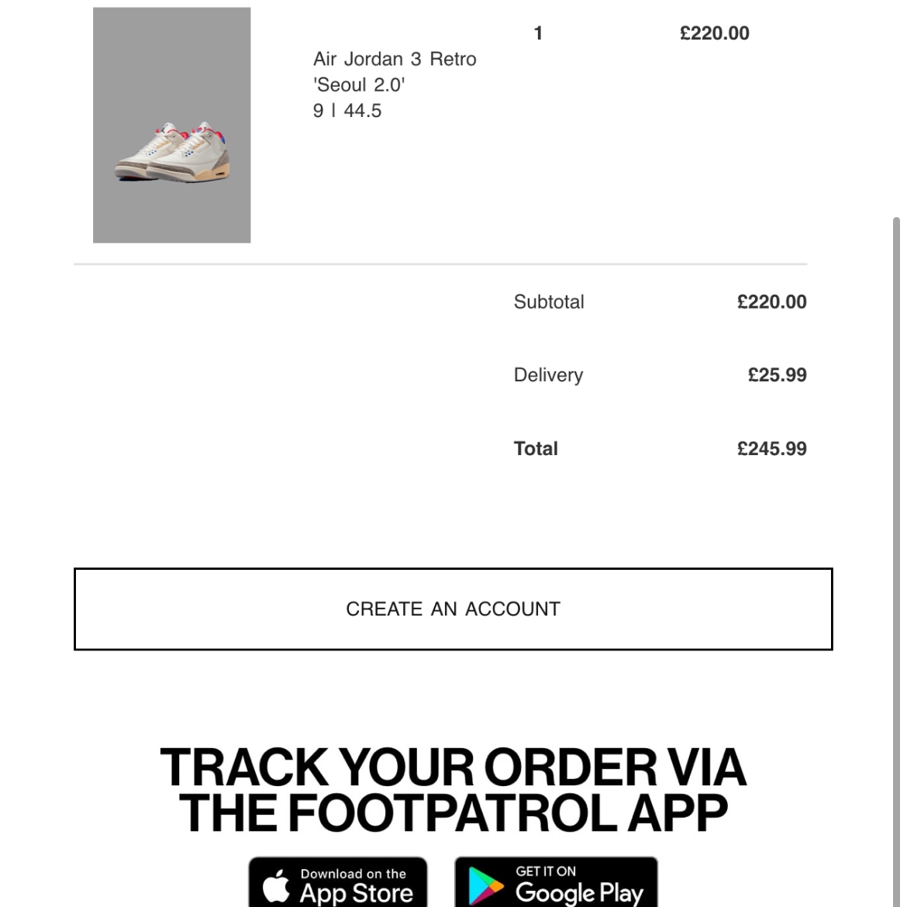Open the Download on the App Store badge
The width and height of the screenshot is (907, 907).
pyautogui.click(x=338, y=883)
